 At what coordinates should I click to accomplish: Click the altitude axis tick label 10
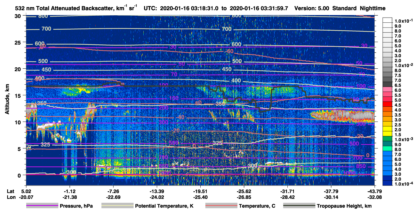[19, 122]
